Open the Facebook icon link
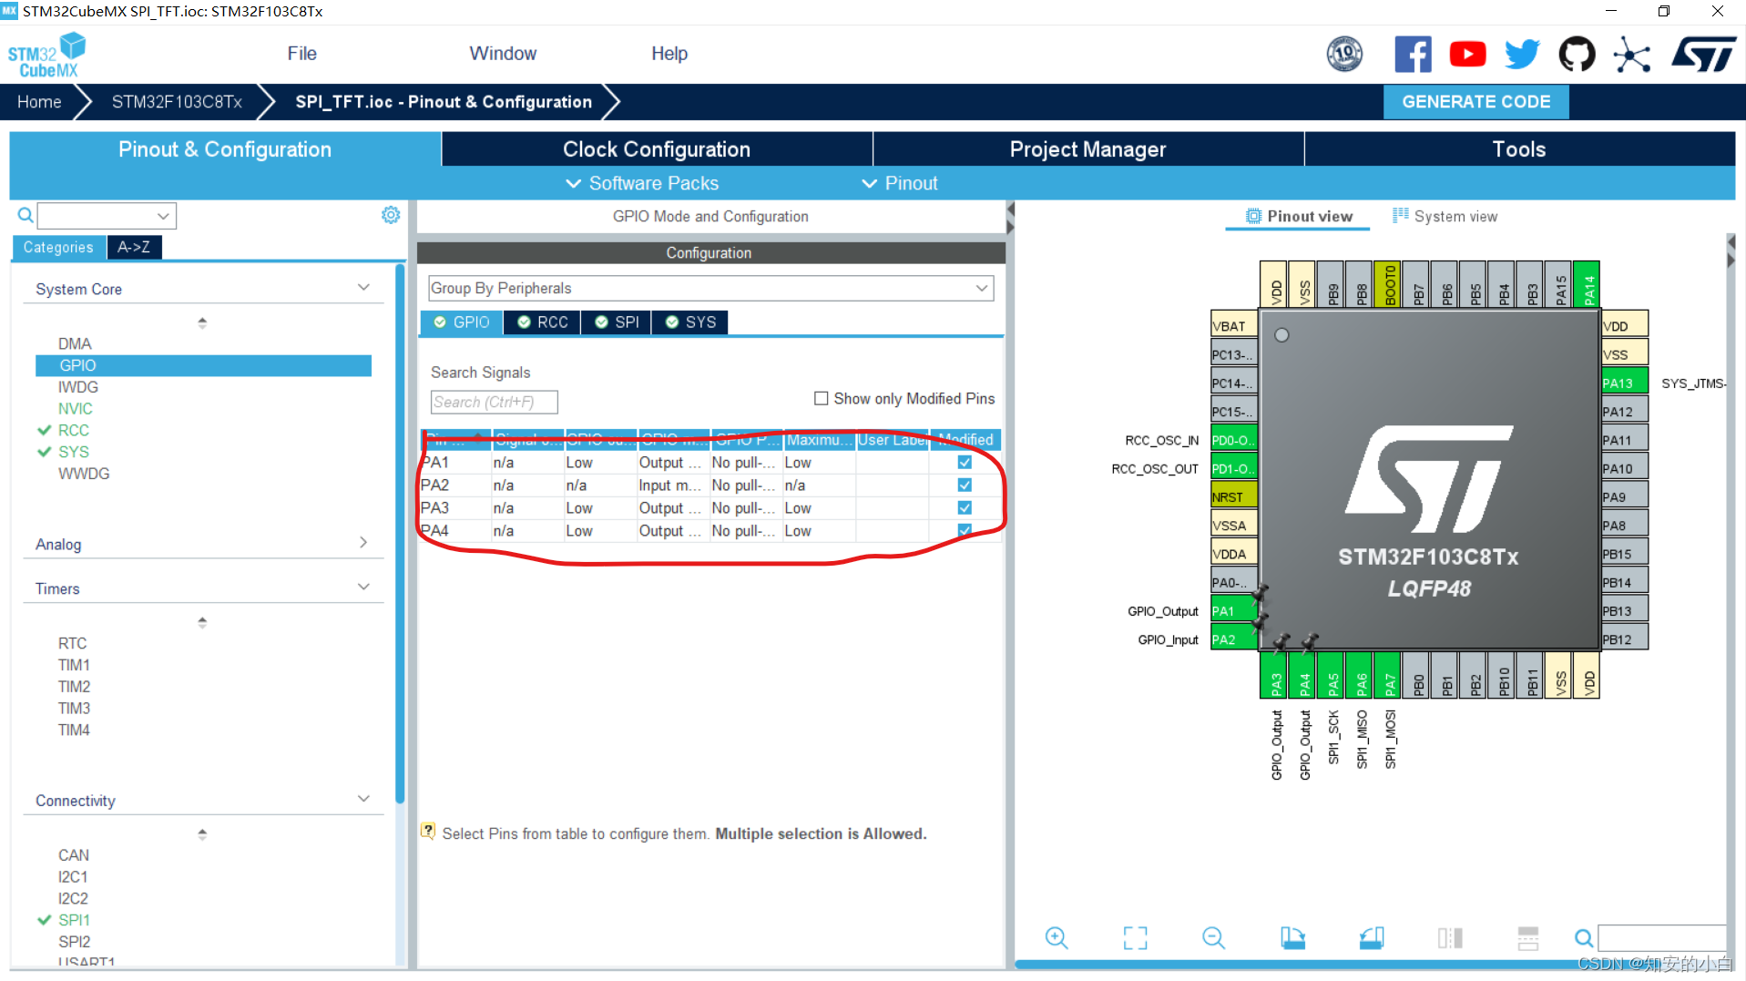The image size is (1746, 981). point(1413,55)
